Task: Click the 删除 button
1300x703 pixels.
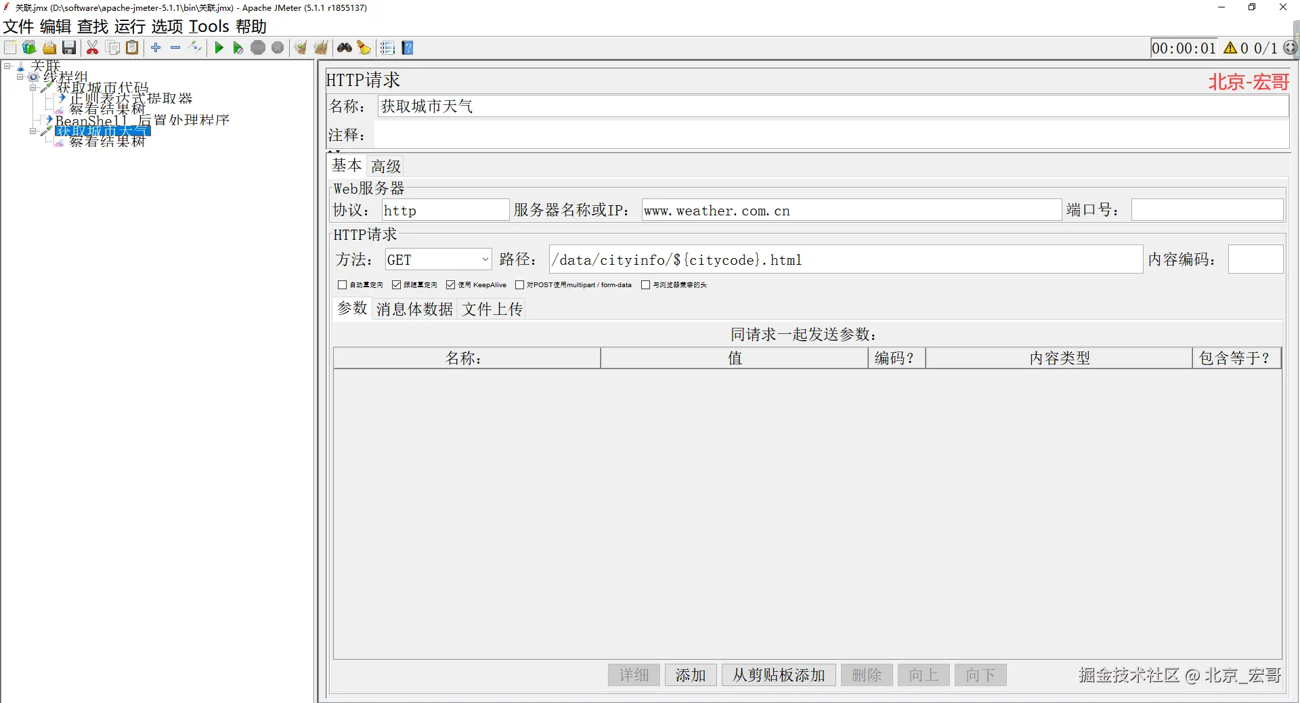Action: [867, 675]
